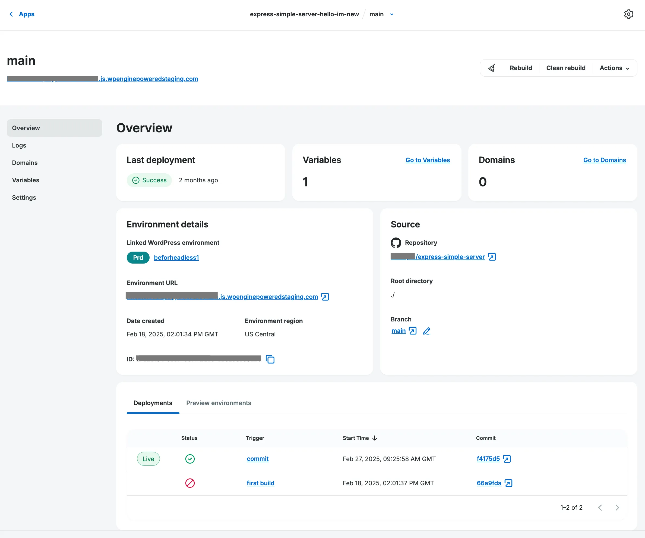
Task: Click the Status column header
Action: coord(189,438)
